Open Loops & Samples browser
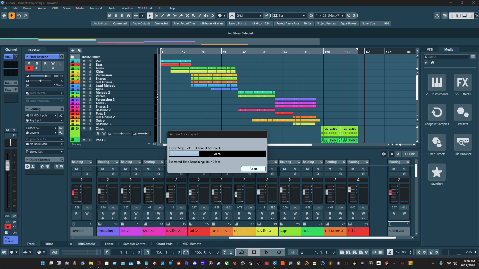Viewport: 479px width, 269px height. point(437,115)
